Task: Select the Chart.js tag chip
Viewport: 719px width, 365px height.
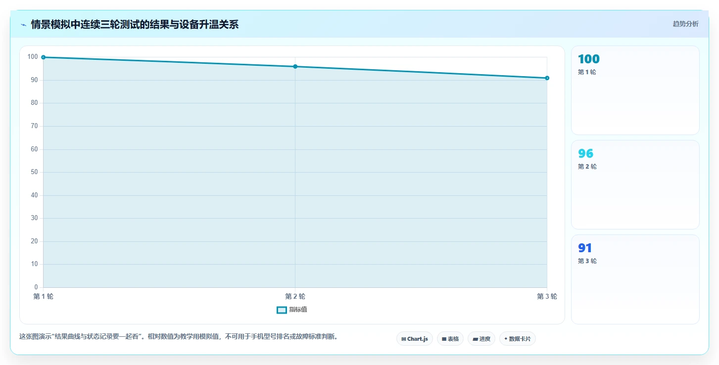Action: (415, 339)
